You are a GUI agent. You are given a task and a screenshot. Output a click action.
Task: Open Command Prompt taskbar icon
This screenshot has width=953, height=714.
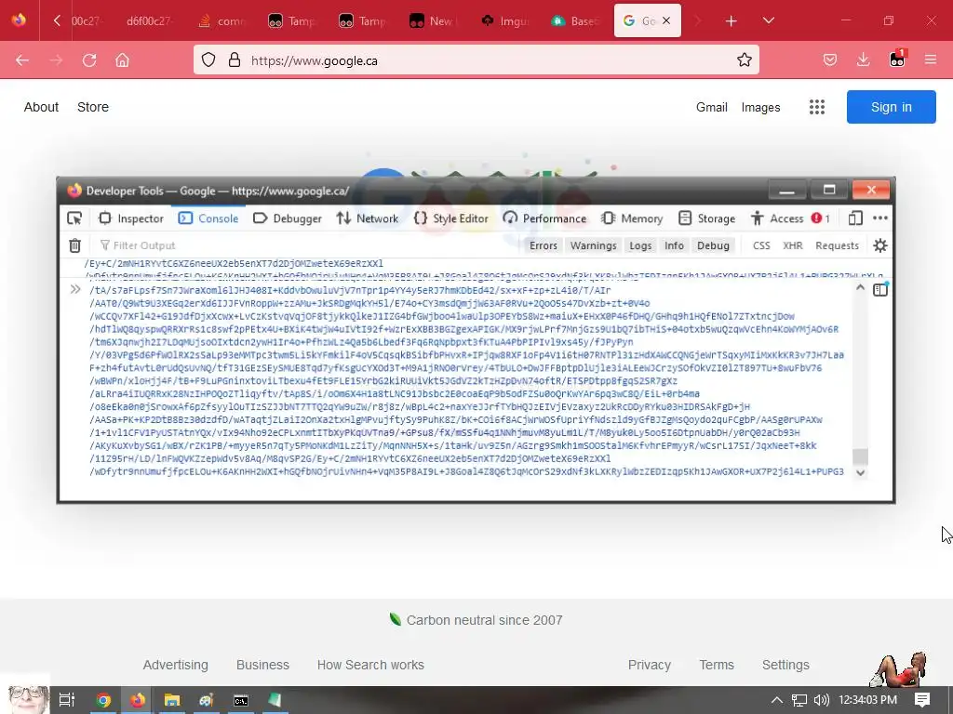241,700
